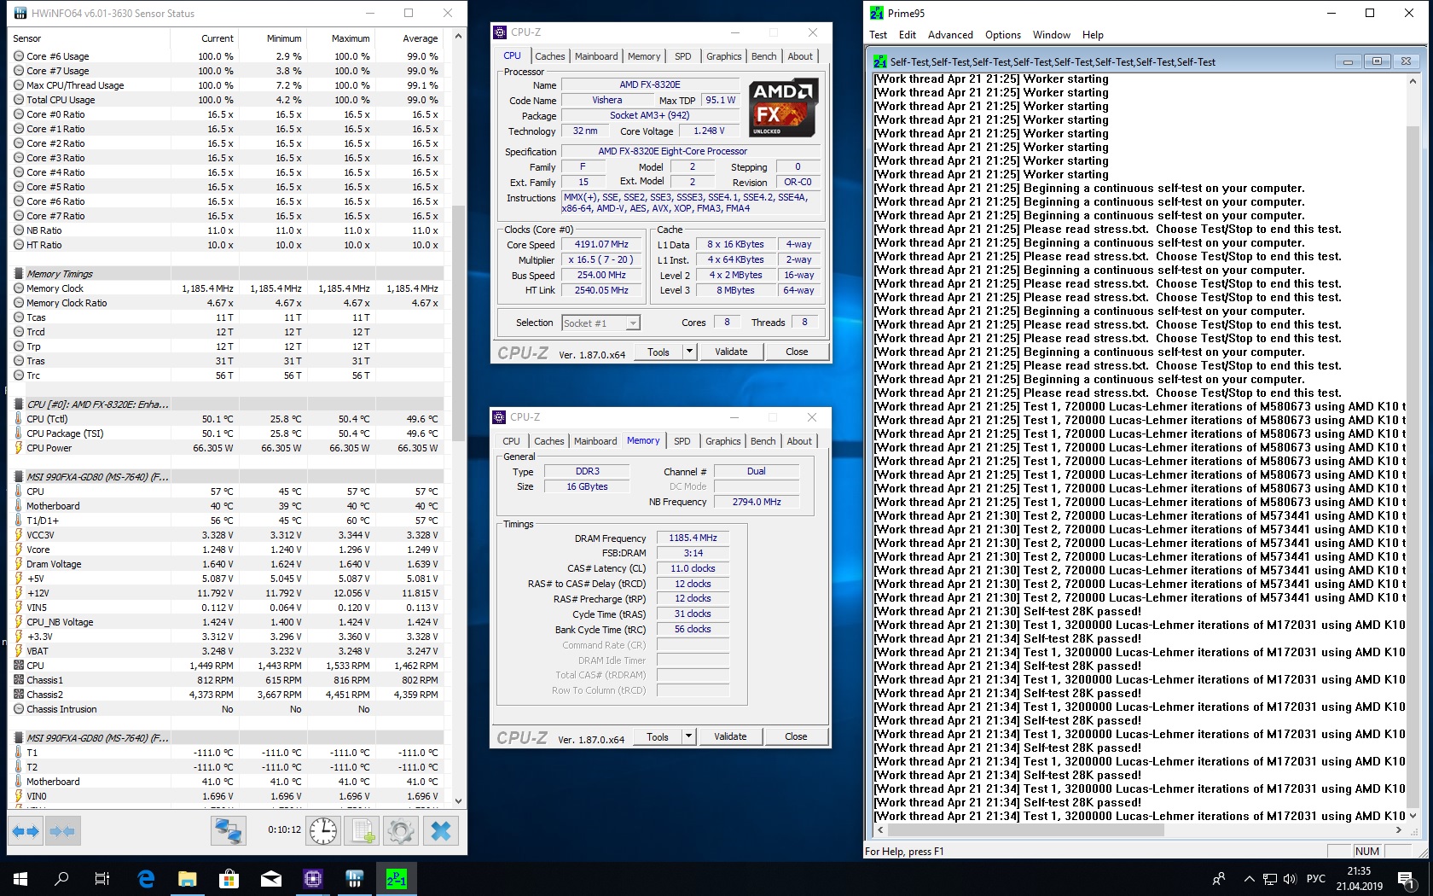The image size is (1433, 896).
Task: Open Microsoft Edge from the taskbar
Action: (146, 878)
